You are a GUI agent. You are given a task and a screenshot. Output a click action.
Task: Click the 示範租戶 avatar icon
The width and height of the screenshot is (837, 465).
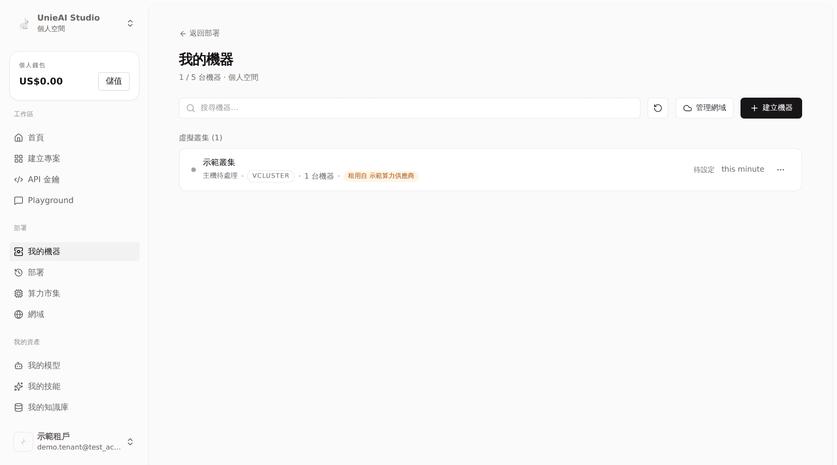[x=23, y=442]
